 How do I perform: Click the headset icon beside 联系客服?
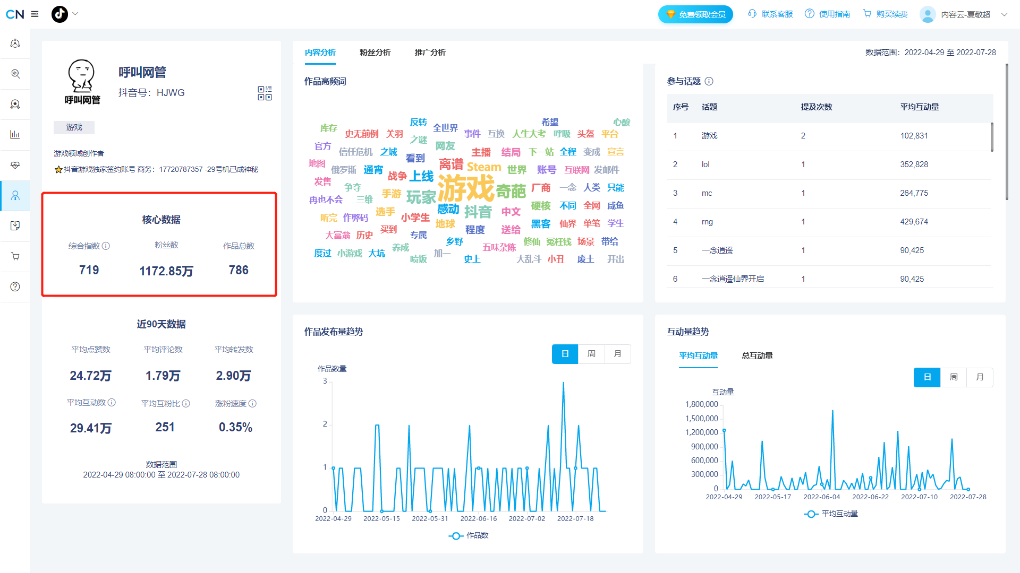coord(752,14)
